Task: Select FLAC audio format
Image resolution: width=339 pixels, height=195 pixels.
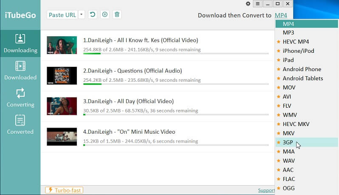Action: [307, 179]
